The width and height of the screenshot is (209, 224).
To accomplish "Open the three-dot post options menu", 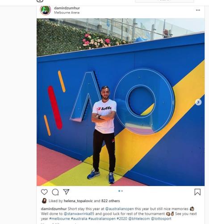I will pyautogui.click(x=198, y=10).
